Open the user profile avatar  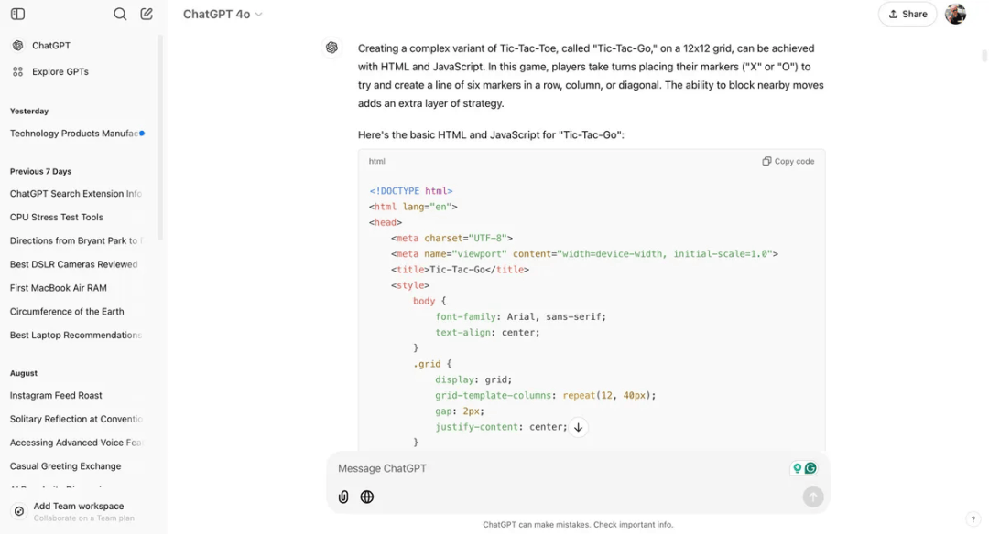955,14
